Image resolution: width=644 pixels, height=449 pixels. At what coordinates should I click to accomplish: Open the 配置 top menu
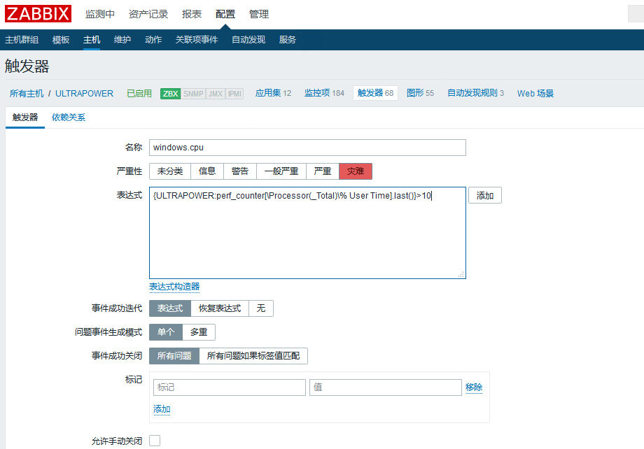[x=225, y=15]
